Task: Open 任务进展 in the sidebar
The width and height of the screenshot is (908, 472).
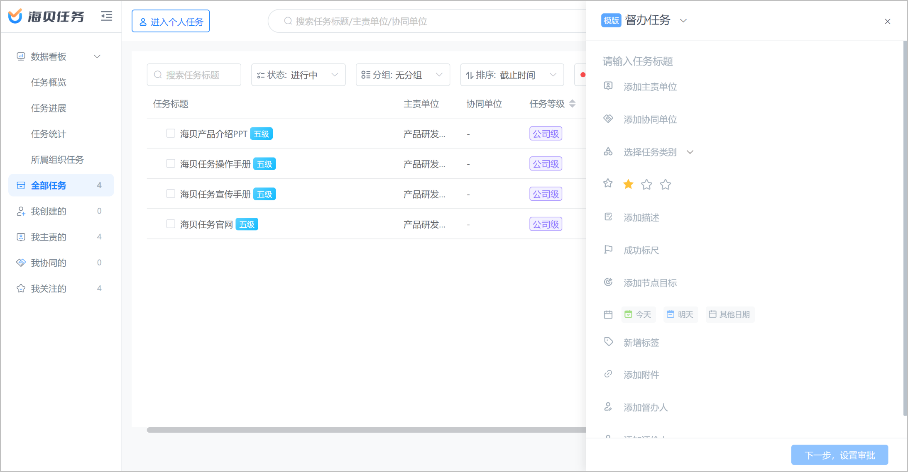Action: tap(49, 108)
